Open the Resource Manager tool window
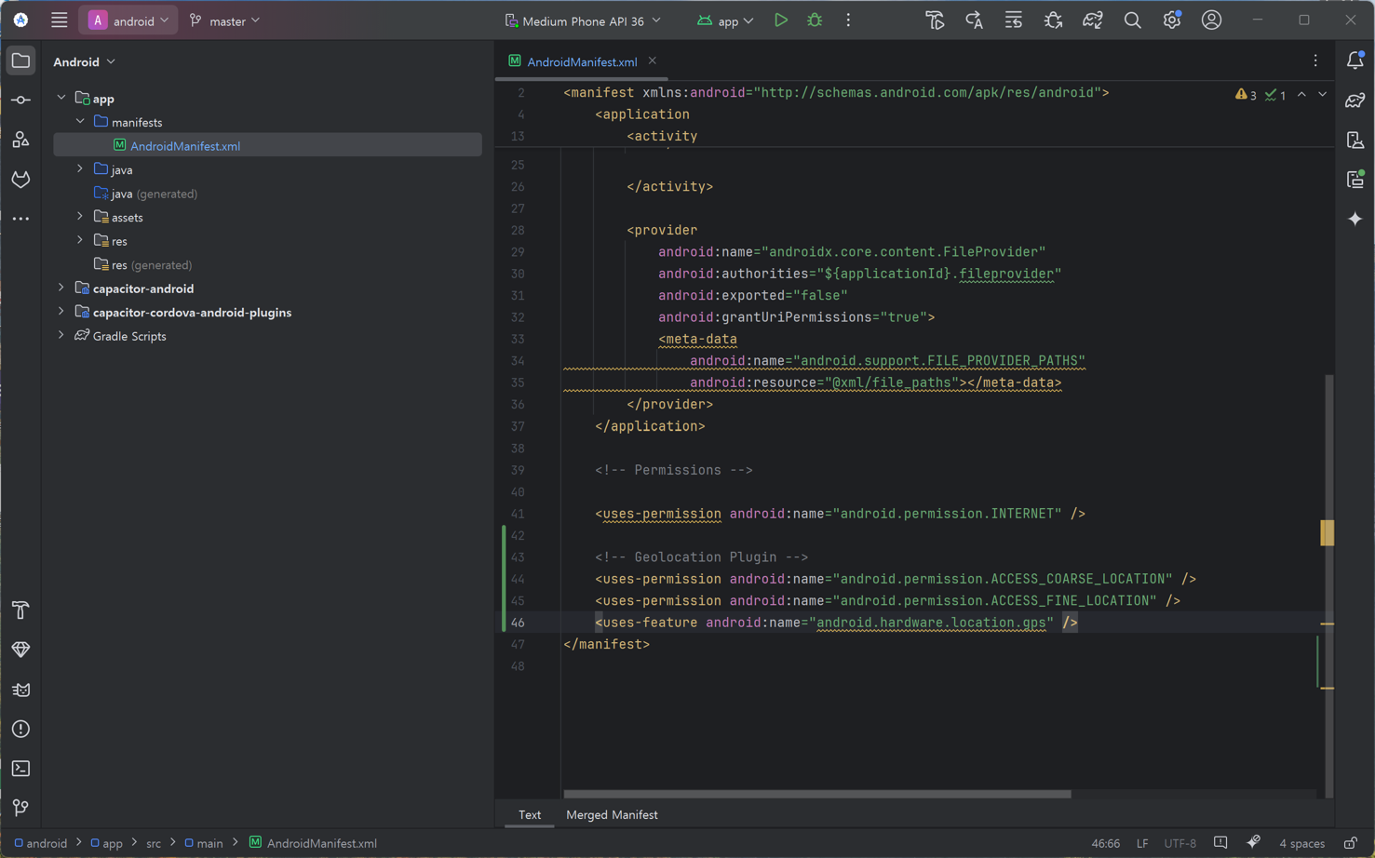 click(x=20, y=140)
